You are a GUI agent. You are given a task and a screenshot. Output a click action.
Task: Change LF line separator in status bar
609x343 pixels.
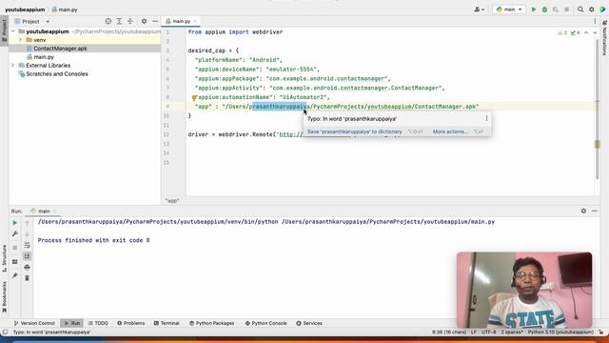[x=474, y=333]
